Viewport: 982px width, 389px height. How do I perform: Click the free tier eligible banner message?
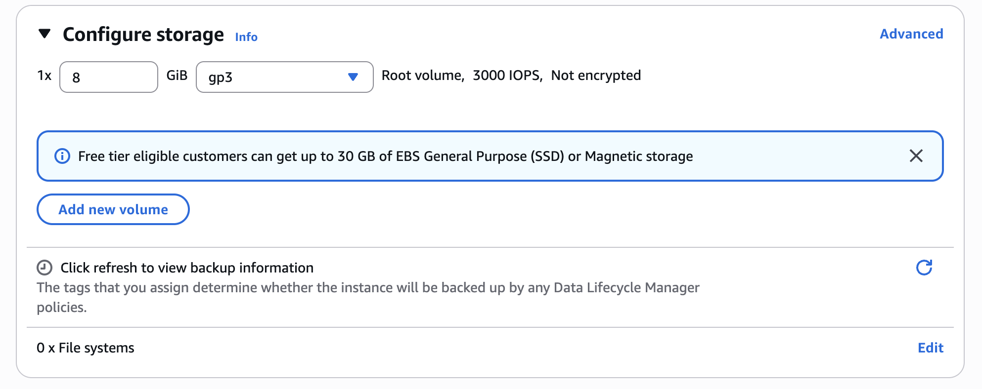click(385, 156)
